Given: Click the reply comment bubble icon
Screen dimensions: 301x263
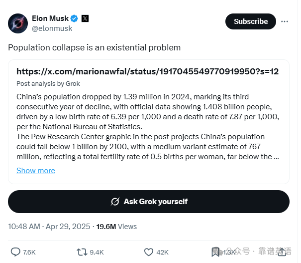Looking at the screenshot, I should 15,252.
